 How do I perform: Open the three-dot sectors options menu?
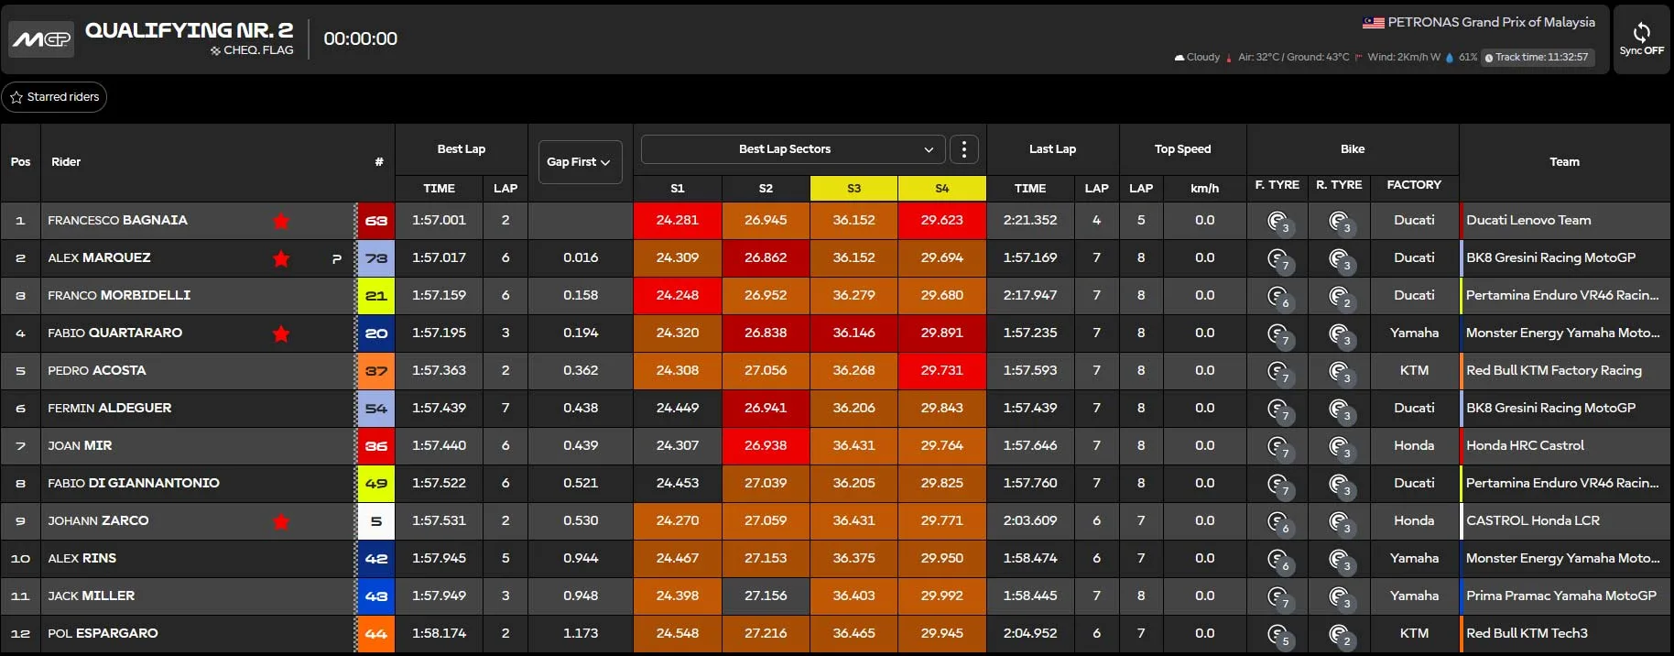point(963,149)
